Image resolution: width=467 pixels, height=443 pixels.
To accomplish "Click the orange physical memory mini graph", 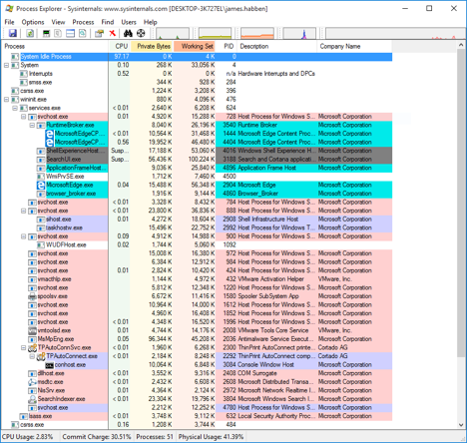I will 257,33.
